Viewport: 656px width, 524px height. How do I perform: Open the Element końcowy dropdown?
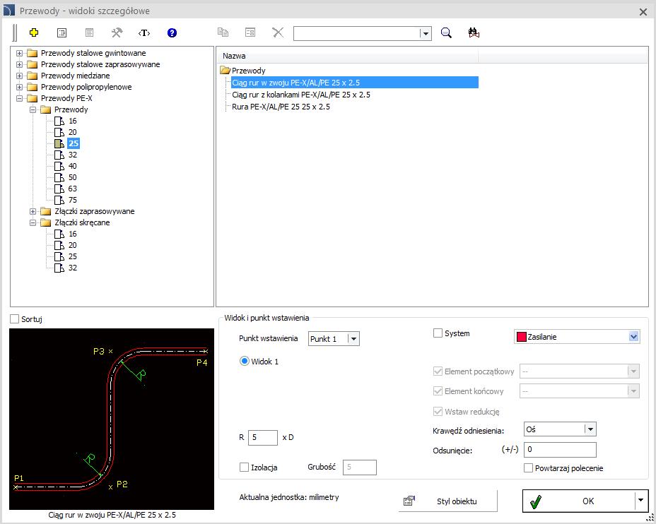(x=633, y=391)
